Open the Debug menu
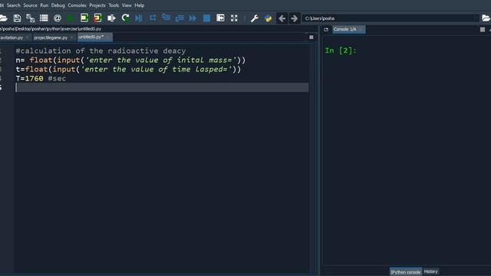The image size is (491, 276). click(58, 5)
